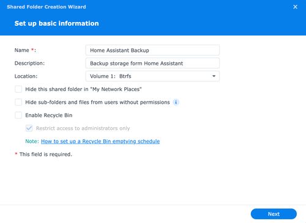Click the Next button
The height and width of the screenshot is (223, 306).
pyautogui.click(x=274, y=214)
